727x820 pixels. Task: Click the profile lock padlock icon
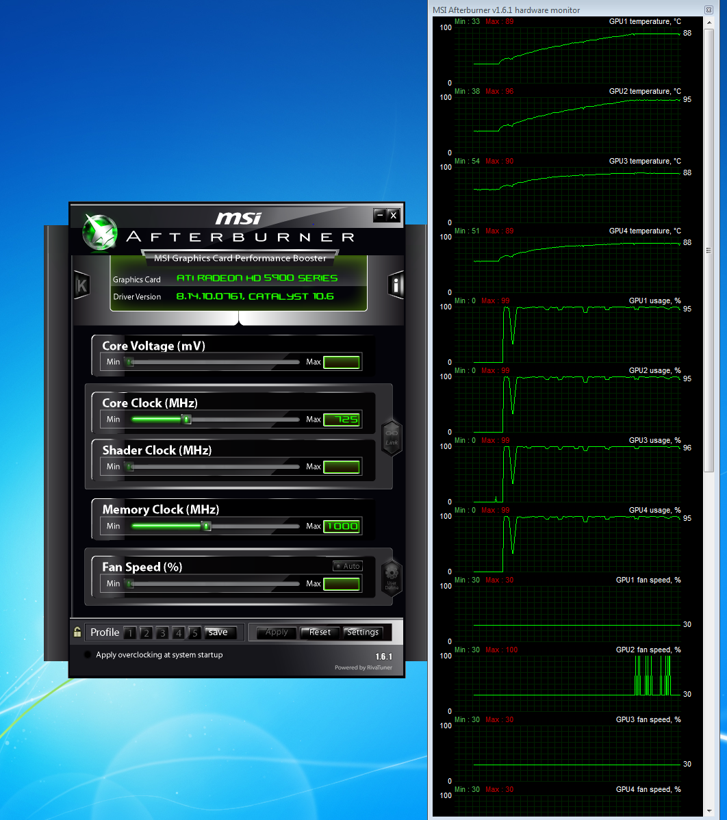click(x=77, y=632)
